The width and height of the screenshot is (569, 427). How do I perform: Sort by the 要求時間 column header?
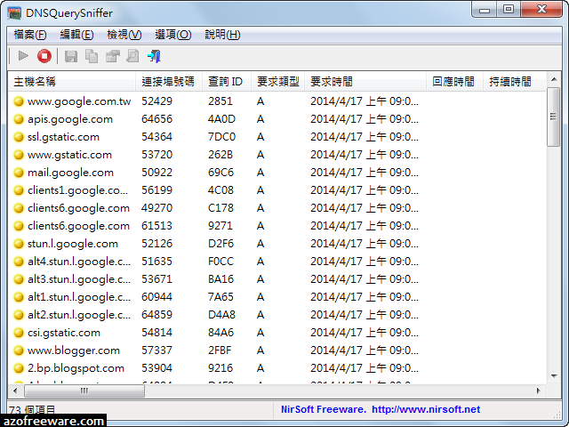point(365,82)
